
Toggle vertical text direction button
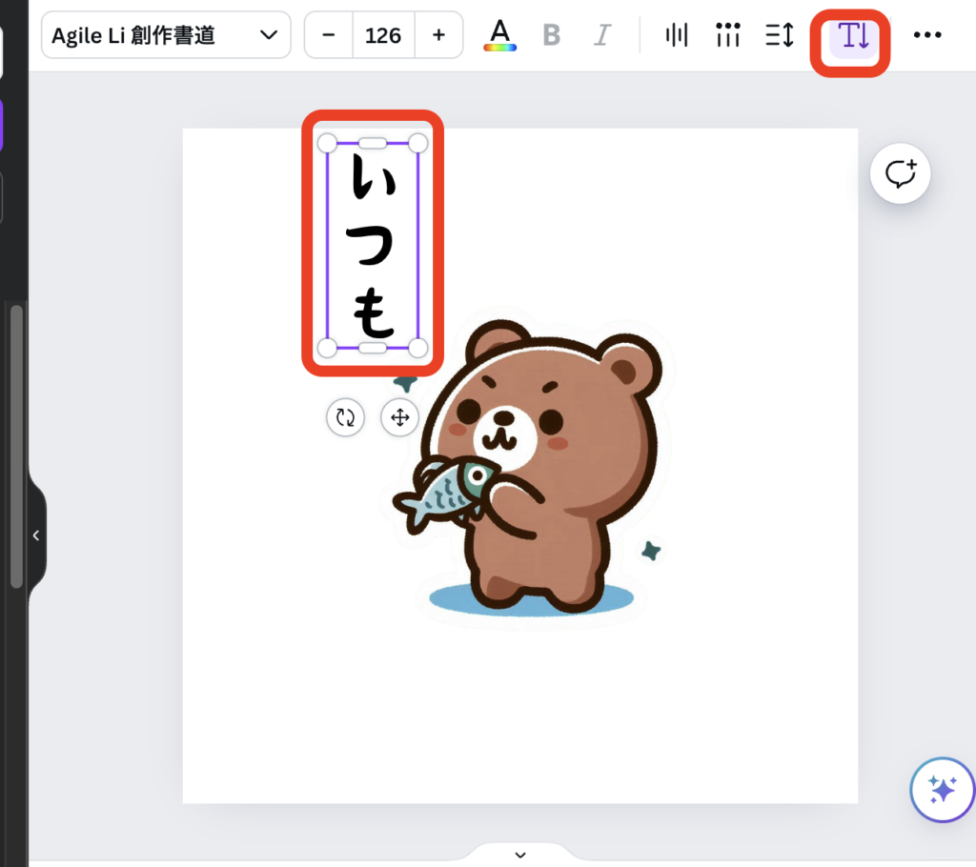(x=850, y=36)
